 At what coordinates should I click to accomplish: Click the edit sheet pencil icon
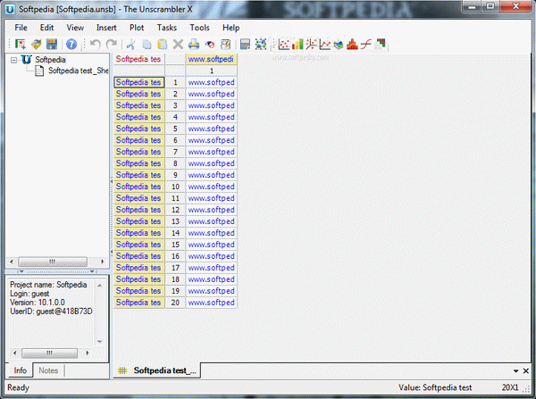tap(226, 44)
